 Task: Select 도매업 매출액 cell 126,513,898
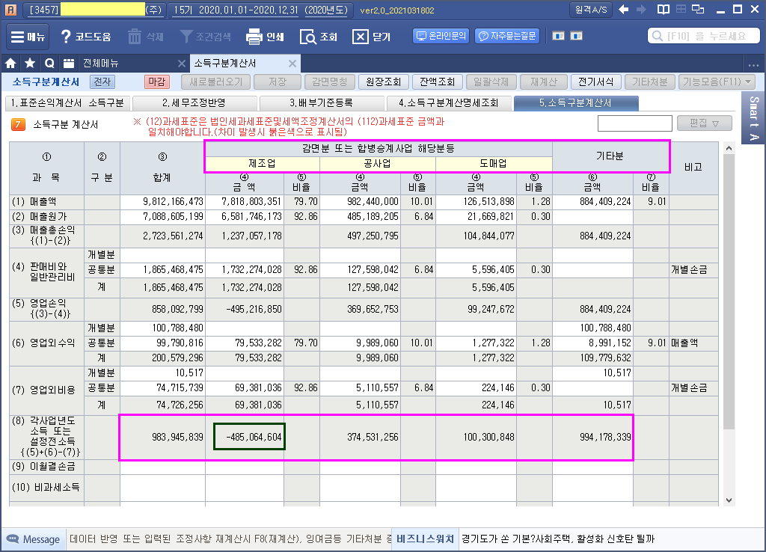point(477,202)
